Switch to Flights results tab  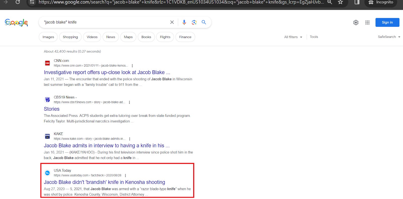(165, 37)
